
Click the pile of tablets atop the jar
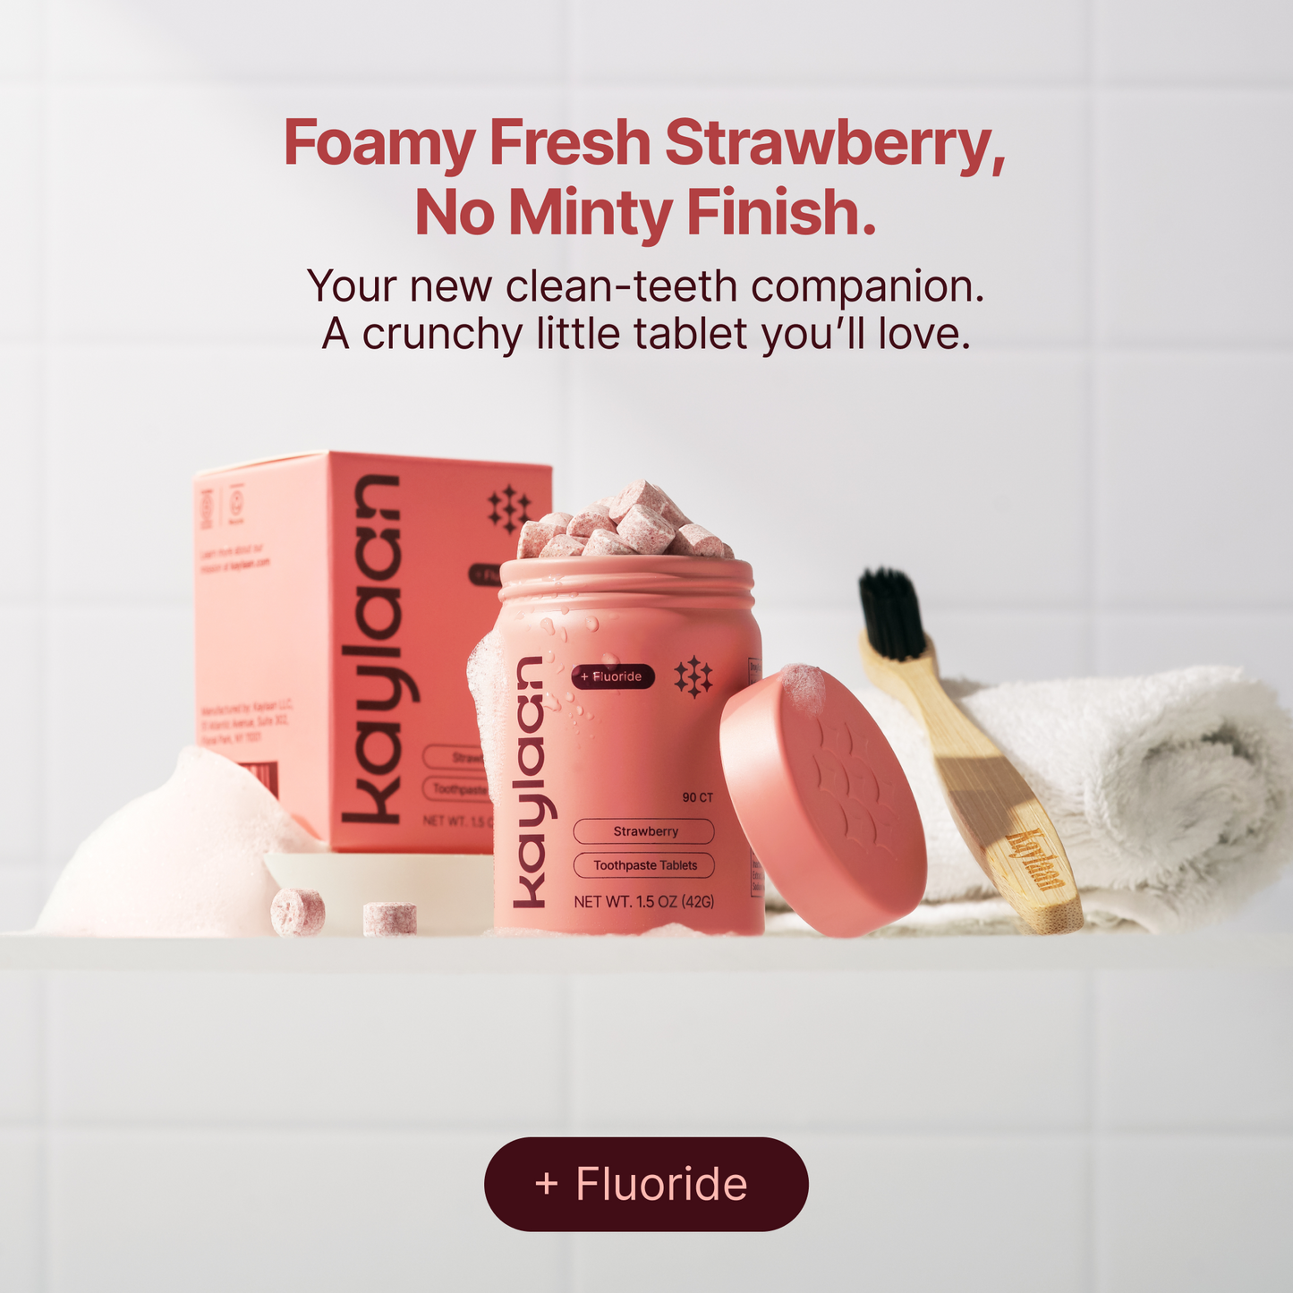click(x=622, y=523)
